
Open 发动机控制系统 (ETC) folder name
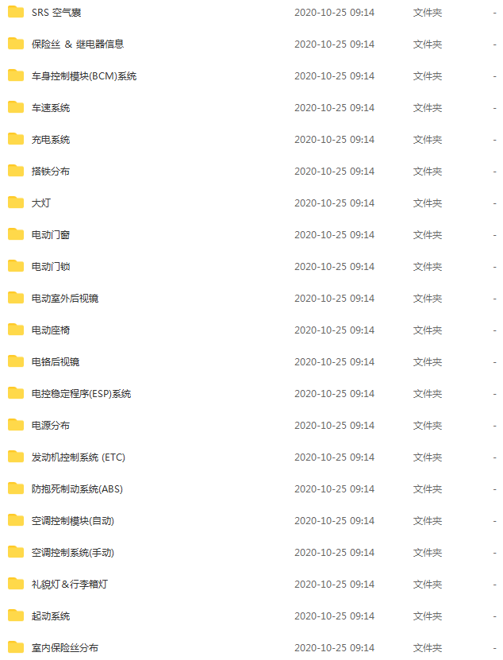(79, 457)
